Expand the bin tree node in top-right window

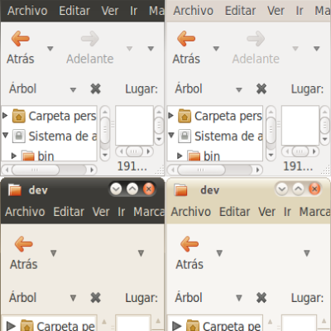[x=180, y=156]
